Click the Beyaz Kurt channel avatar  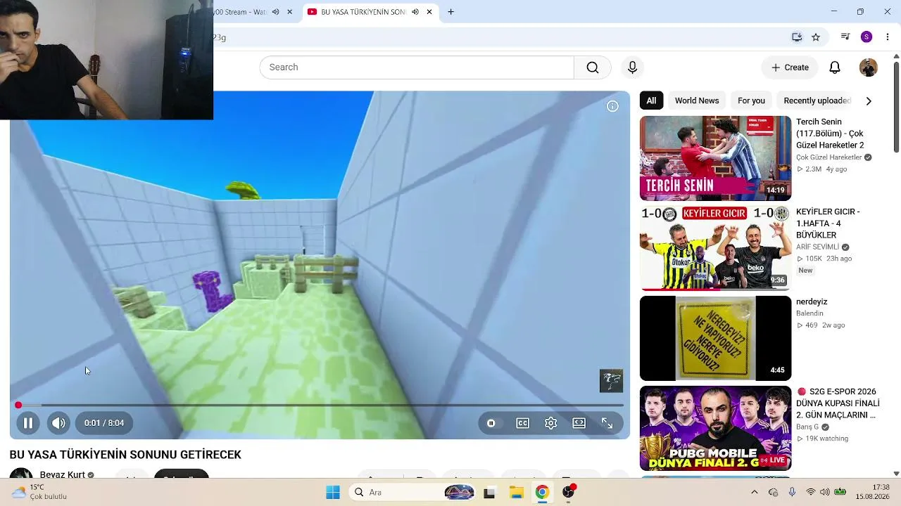click(x=21, y=474)
